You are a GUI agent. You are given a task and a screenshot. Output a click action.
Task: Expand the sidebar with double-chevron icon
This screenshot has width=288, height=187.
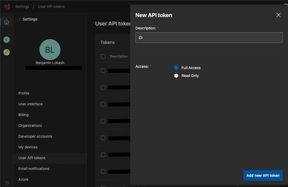coord(7,183)
